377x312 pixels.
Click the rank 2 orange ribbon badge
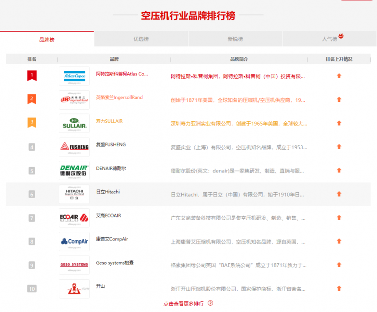32,99
